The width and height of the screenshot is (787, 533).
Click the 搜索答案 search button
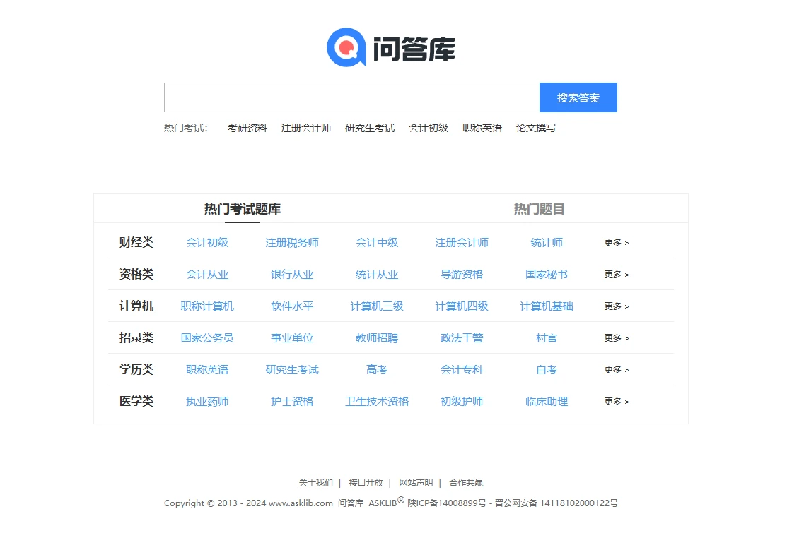pos(578,97)
